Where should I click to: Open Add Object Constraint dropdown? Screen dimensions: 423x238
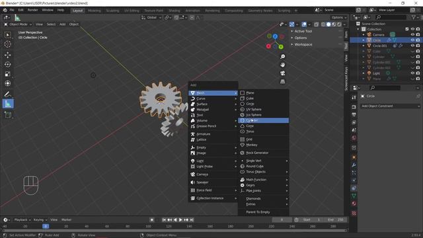point(391,106)
